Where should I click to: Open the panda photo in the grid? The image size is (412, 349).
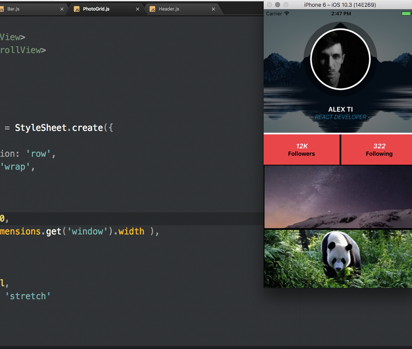(x=338, y=259)
